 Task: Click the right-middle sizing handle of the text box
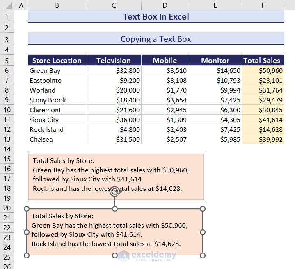[203, 232]
